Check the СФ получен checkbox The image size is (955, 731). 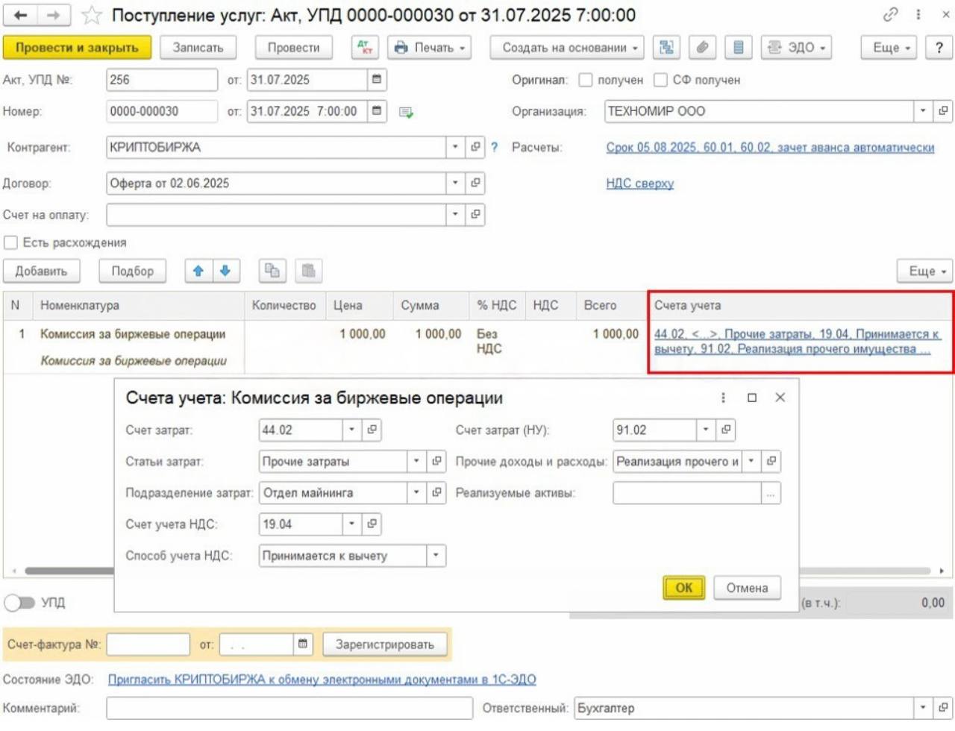pos(660,80)
